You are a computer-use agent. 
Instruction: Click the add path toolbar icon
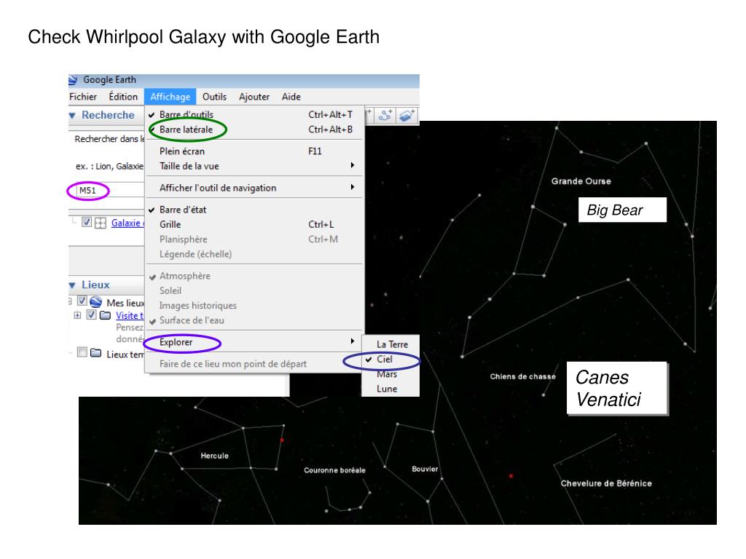(385, 115)
